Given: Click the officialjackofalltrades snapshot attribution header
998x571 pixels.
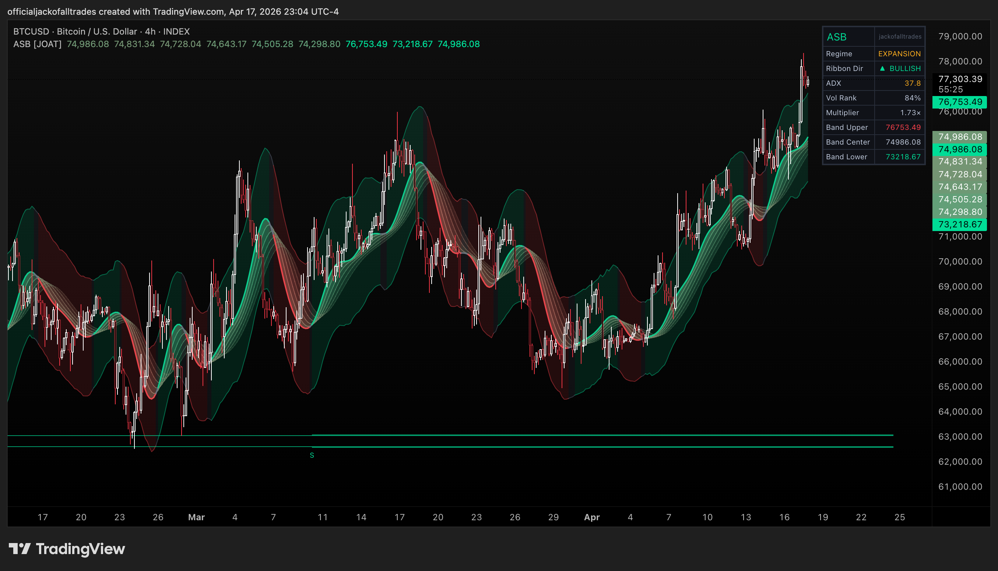Looking at the screenshot, I should (173, 11).
